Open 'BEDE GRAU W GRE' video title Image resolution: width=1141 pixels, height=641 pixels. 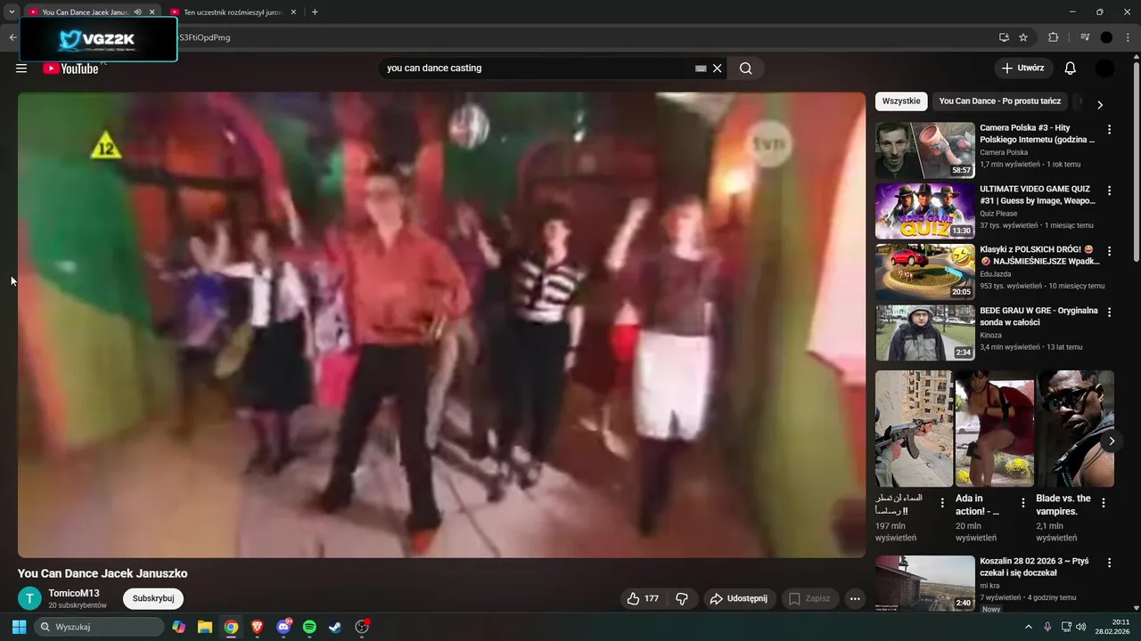click(x=1039, y=316)
